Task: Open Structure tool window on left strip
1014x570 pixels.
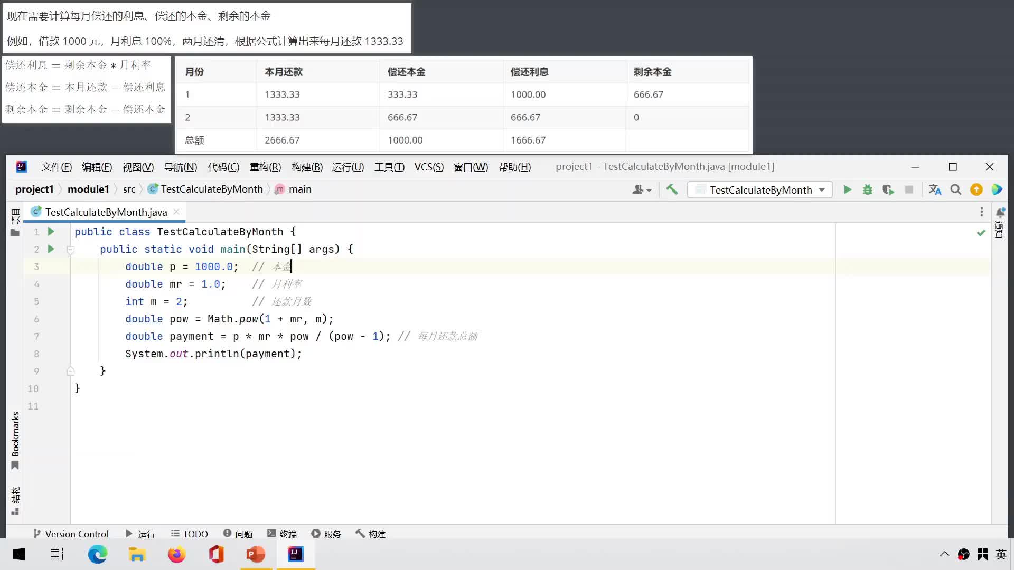Action: pyautogui.click(x=15, y=500)
